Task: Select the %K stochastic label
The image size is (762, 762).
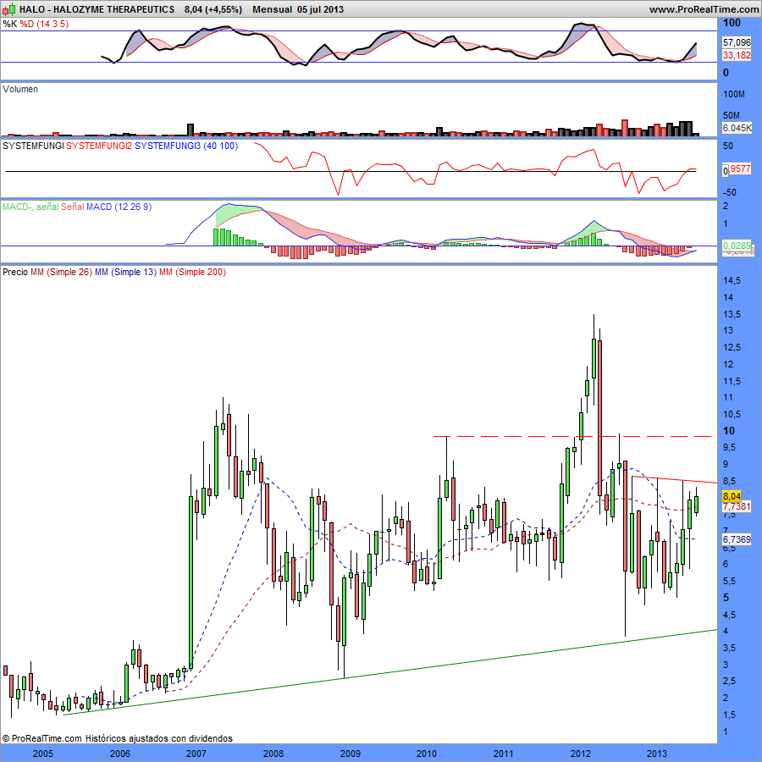Action: tap(9, 24)
